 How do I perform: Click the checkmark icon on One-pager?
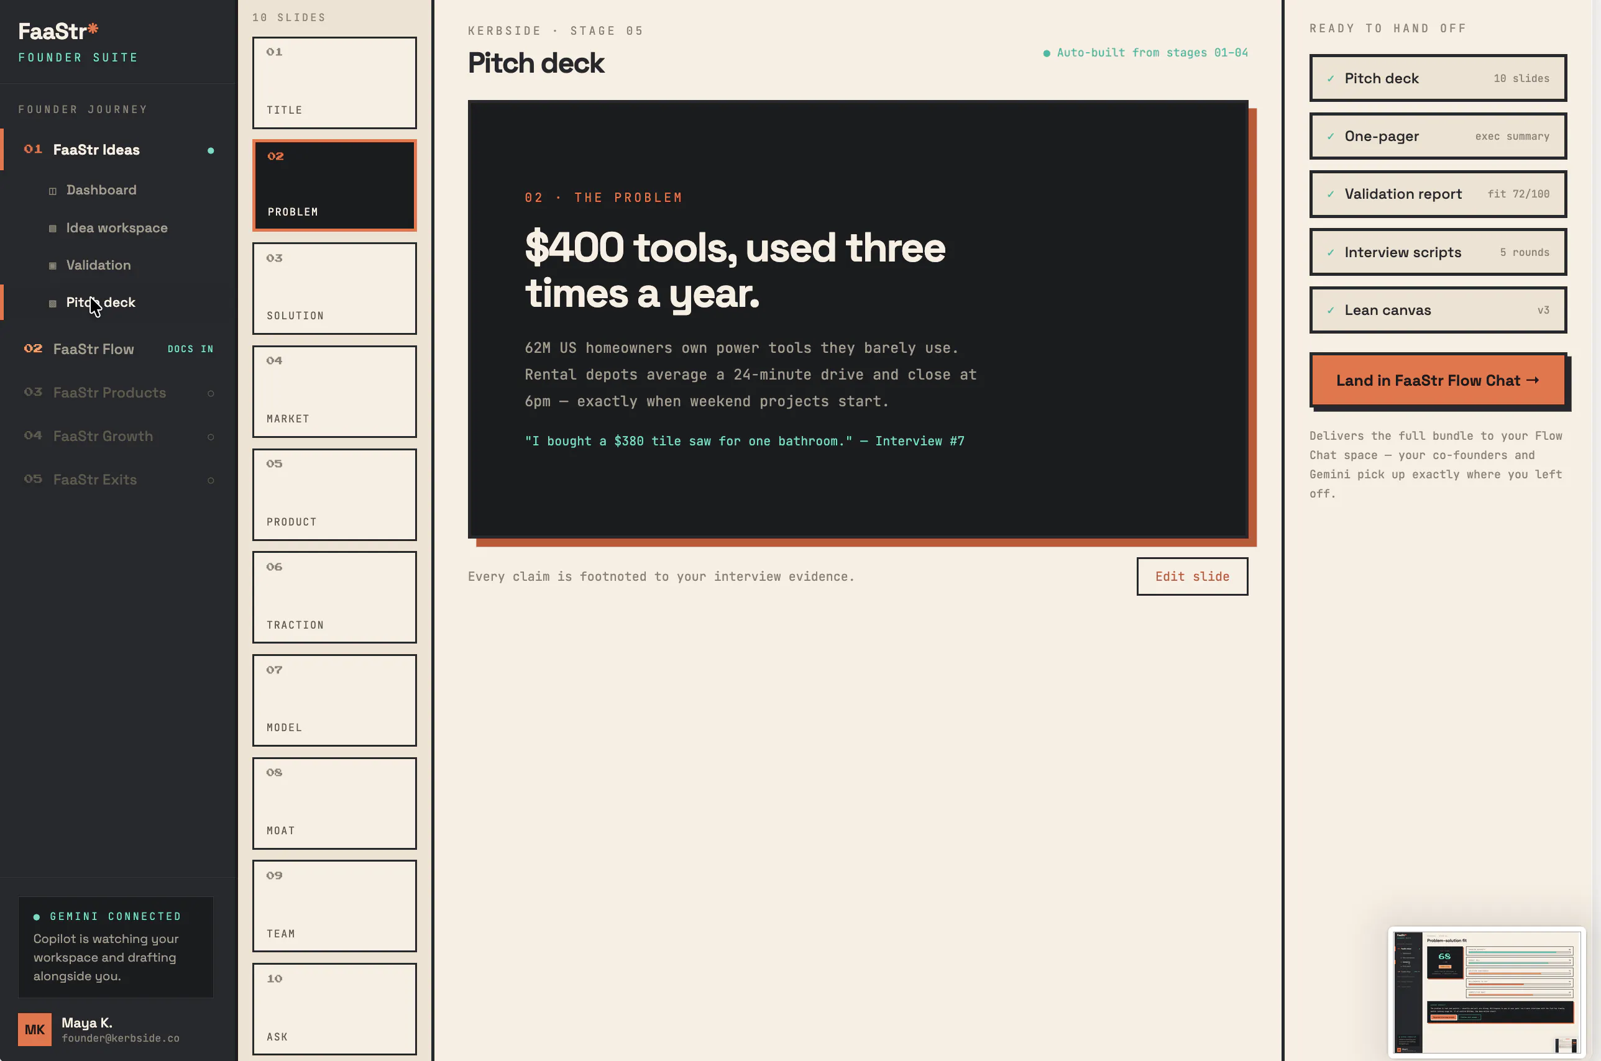coord(1331,136)
